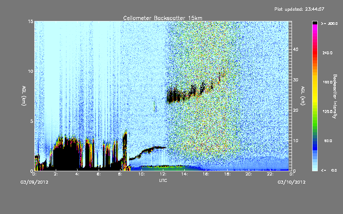Click the 16: hour tick label

[206, 174]
